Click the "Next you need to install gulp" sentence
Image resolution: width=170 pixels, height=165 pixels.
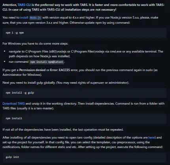point(66,82)
